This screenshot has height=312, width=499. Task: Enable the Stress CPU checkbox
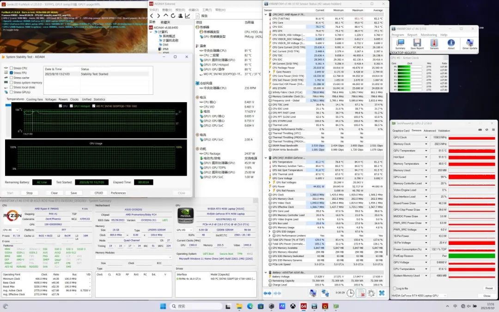pos(12,68)
